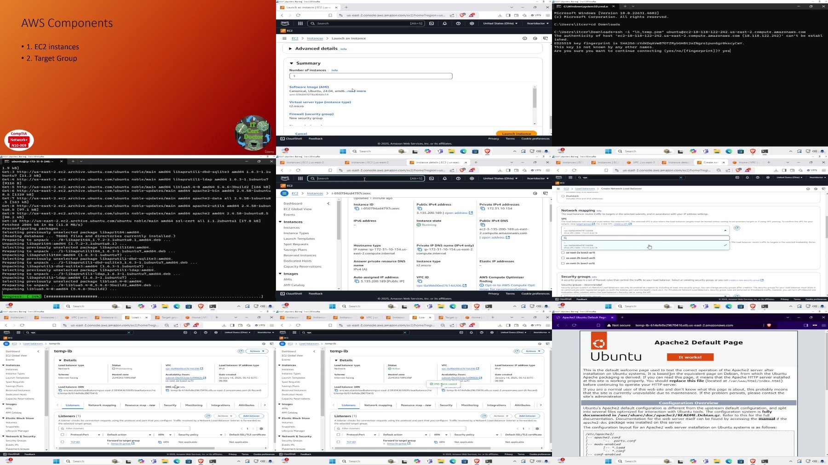Click the CompTIA Network+ N10-009 badge
The width and height of the screenshot is (828, 465).
[x=19, y=140]
